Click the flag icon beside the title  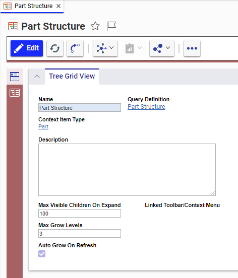click(x=111, y=26)
